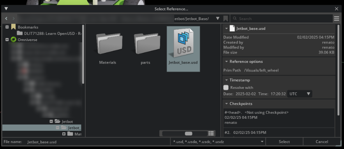
Task: Click the Omniverse icon in tree
Action: point(14,40)
